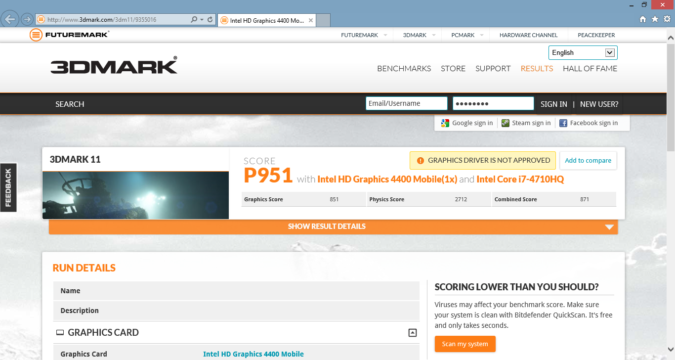Click the Google sign in icon

coord(445,123)
